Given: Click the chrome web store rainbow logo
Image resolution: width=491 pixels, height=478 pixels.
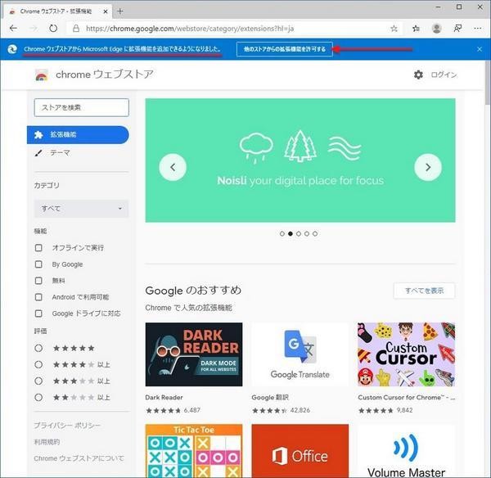Looking at the screenshot, I should (42, 75).
